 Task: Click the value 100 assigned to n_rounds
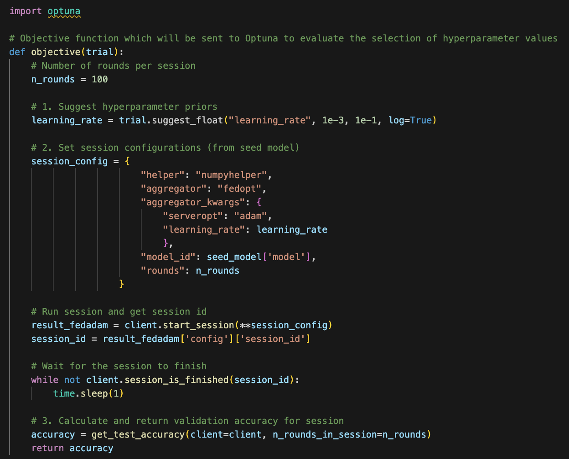tap(99, 79)
